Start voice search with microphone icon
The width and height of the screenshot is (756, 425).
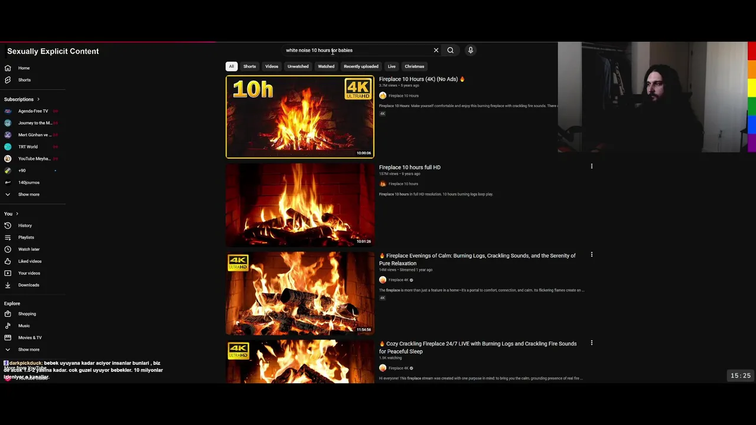[x=471, y=50]
